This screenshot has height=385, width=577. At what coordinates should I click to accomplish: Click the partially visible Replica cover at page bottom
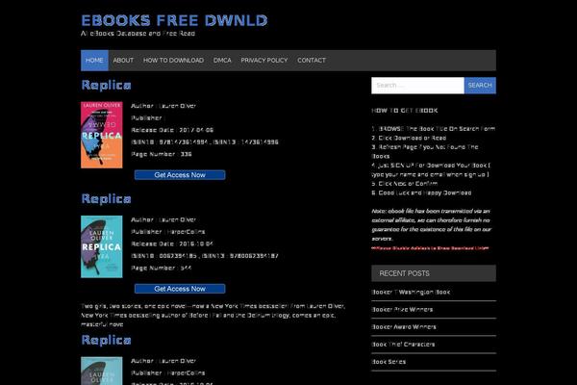click(102, 371)
